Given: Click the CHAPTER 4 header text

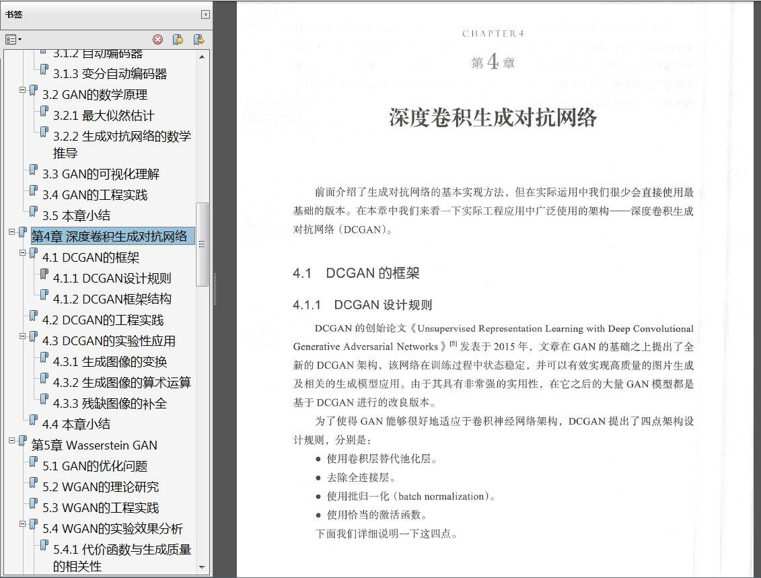Looking at the screenshot, I should click(x=493, y=34).
